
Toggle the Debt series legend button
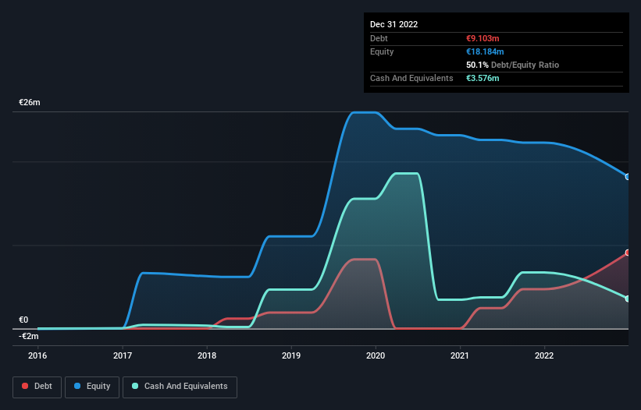37,387
